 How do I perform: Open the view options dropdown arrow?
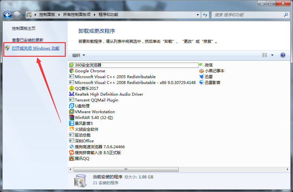tap(272, 55)
